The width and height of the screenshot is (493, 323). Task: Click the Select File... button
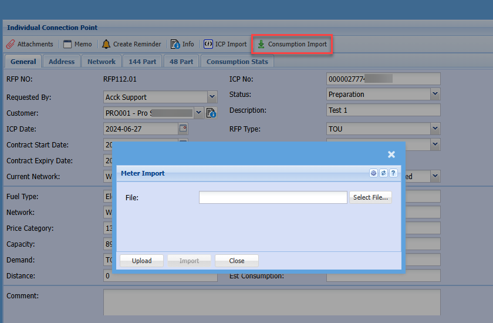click(370, 197)
